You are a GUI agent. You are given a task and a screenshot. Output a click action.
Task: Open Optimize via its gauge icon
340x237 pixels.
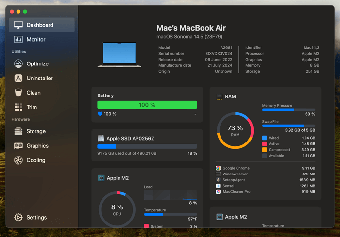(18, 63)
